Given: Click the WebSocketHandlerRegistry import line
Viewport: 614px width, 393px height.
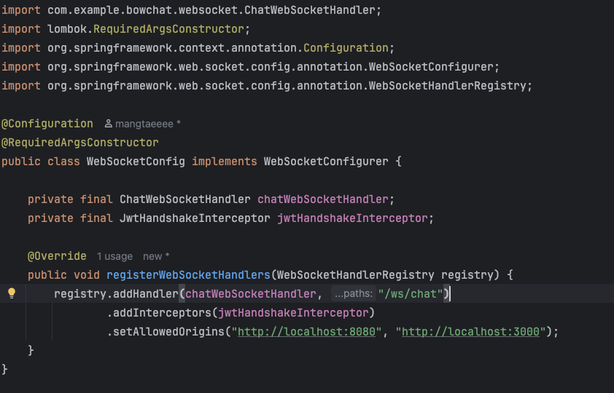Looking at the screenshot, I should tap(267, 86).
